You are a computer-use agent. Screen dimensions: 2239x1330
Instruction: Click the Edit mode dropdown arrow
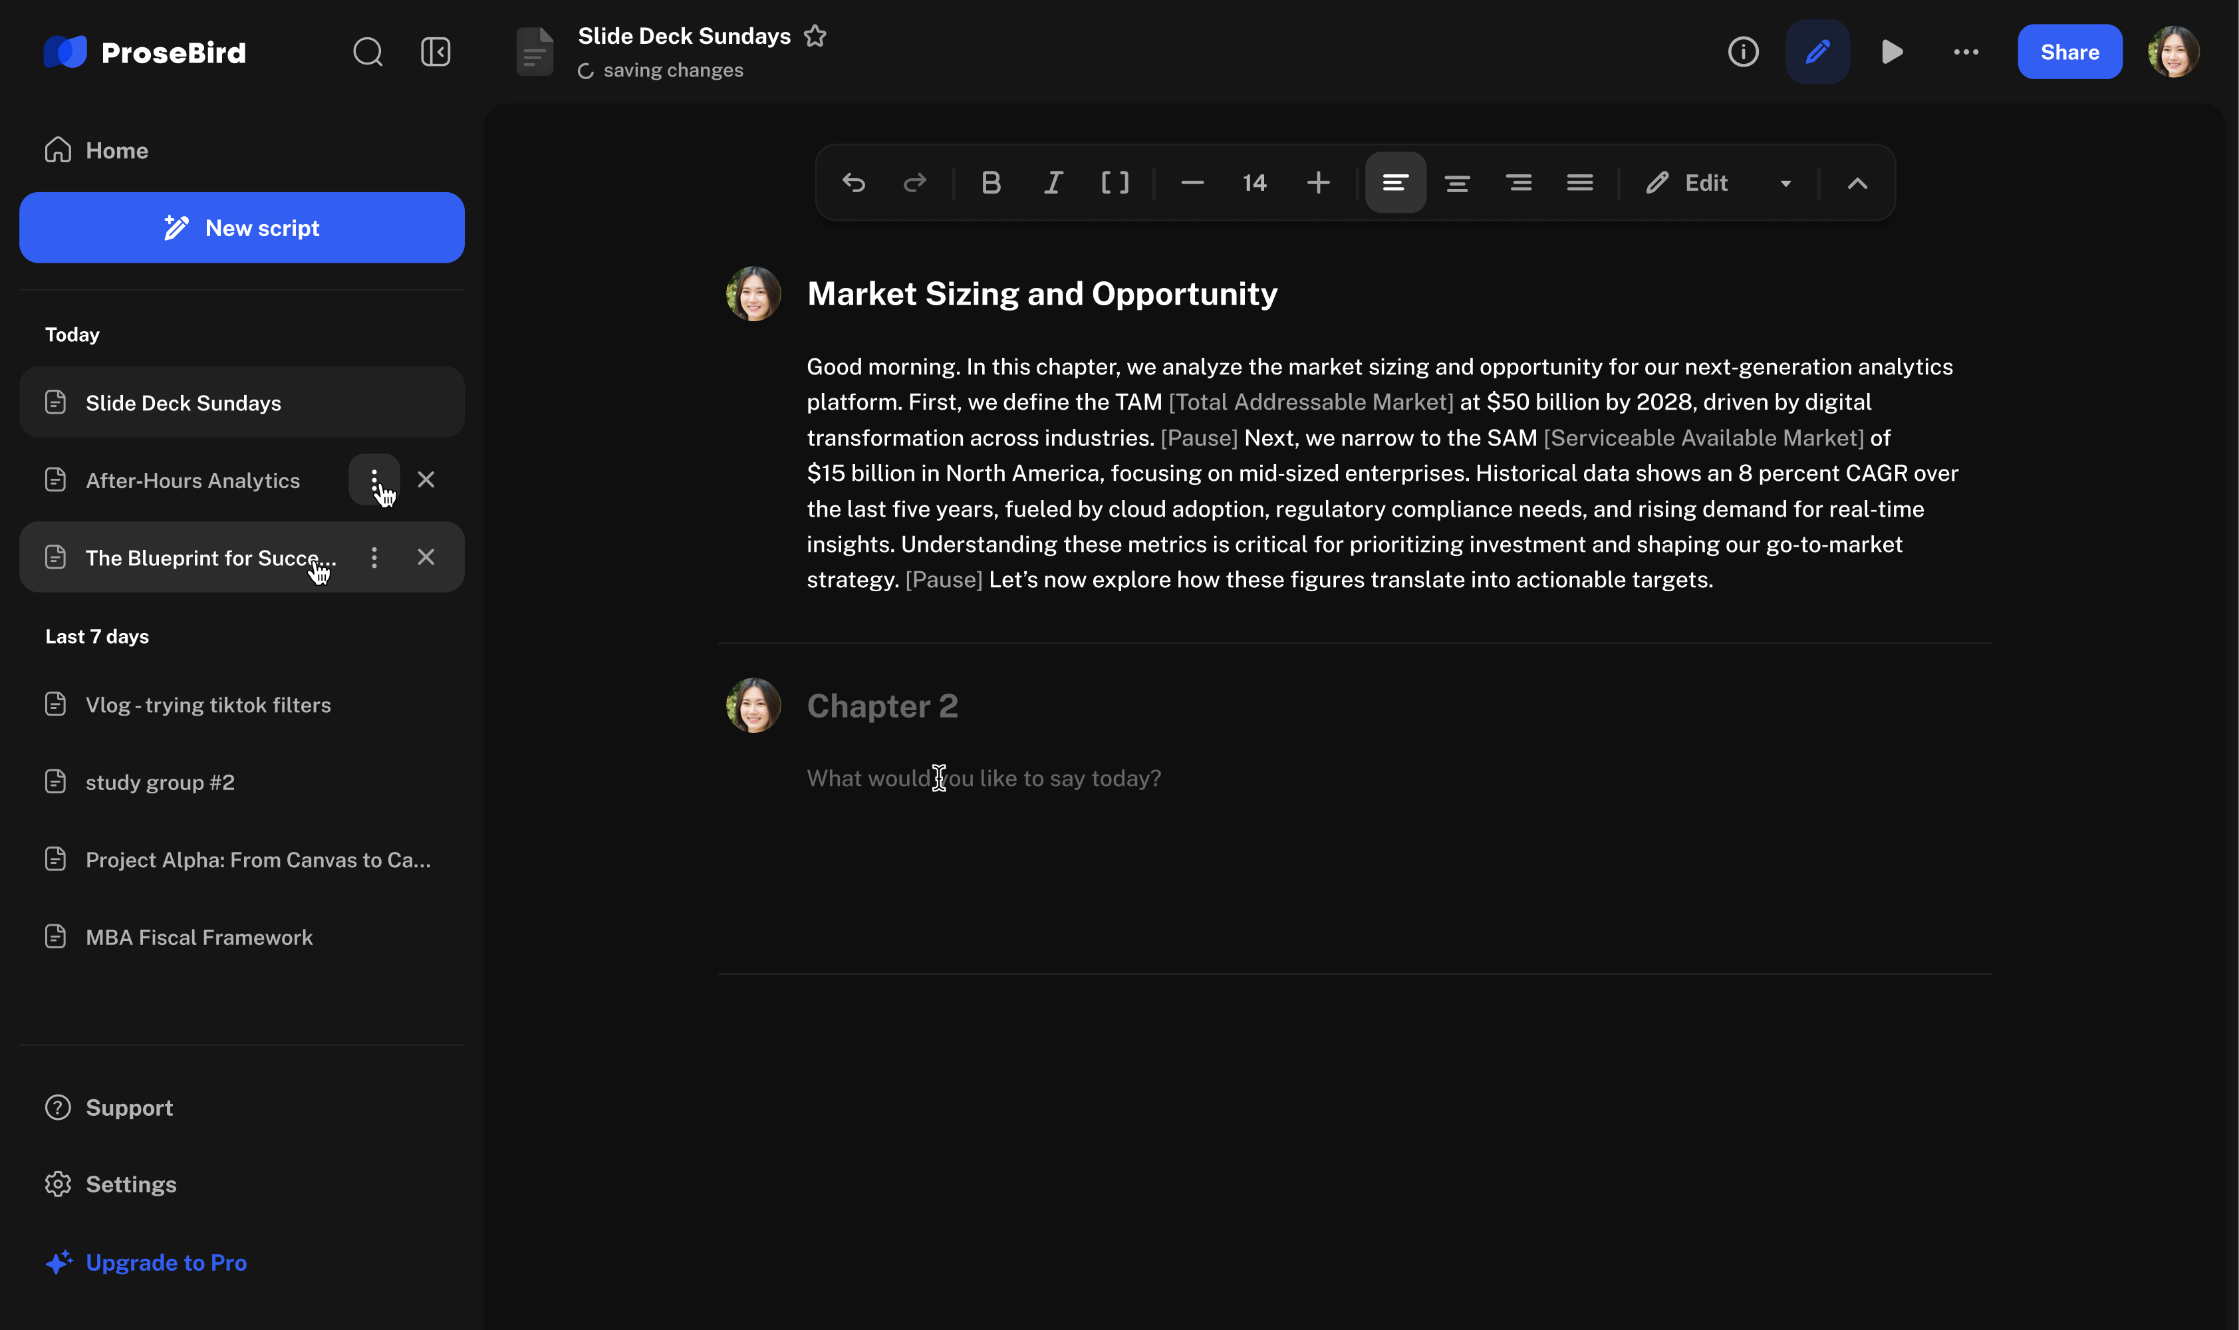[x=1785, y=184]
